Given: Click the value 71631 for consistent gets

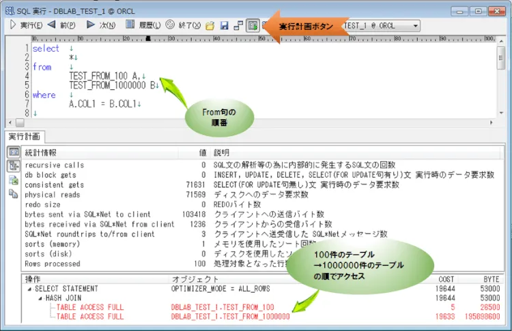Looking at the screenshot, I should pyautogui.click(x=196, y=185).
